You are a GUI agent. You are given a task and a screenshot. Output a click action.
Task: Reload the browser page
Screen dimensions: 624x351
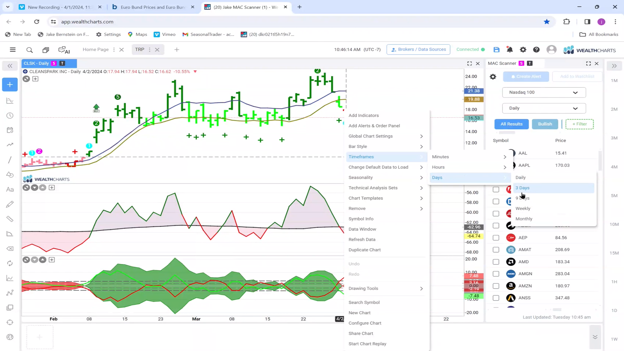[37, 22]
